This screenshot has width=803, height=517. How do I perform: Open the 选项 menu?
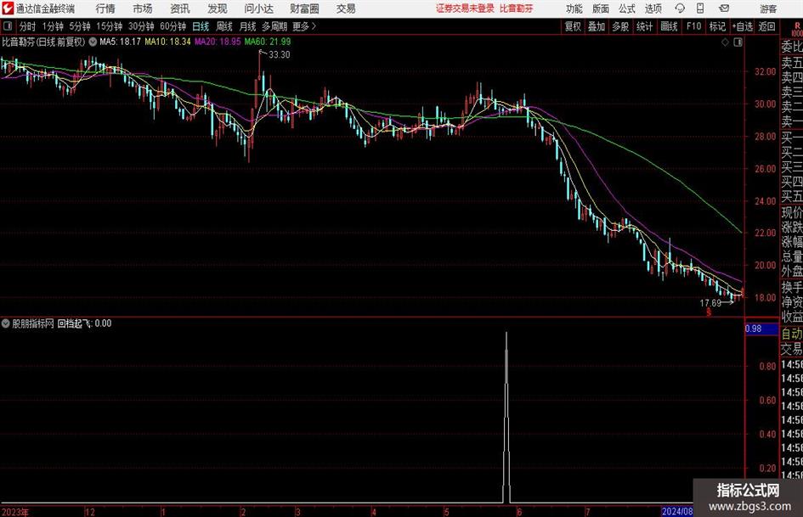(x=653, y=8)
